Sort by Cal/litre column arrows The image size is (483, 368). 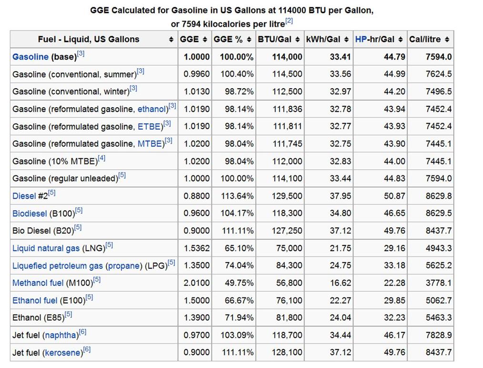pos(447,40)
